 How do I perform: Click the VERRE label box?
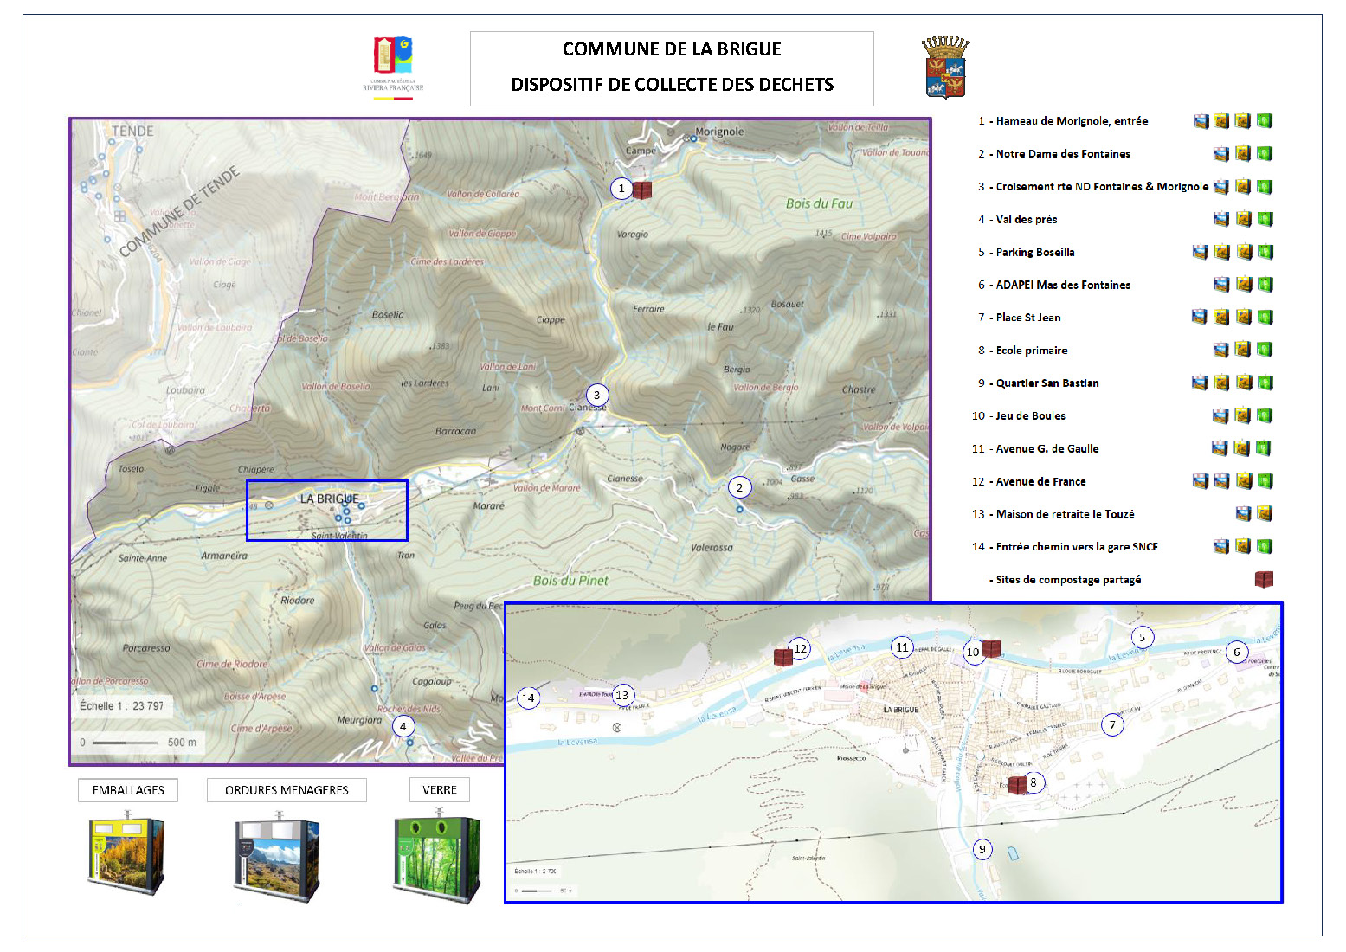(x=439, y=789)
